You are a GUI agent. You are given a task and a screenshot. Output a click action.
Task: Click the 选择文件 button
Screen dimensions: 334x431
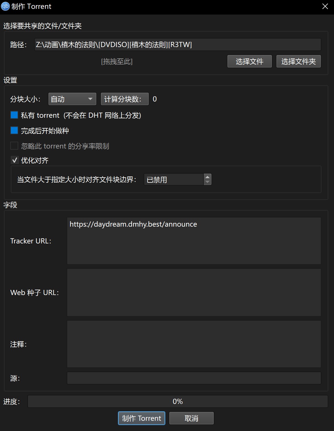(x=250, y=62)
